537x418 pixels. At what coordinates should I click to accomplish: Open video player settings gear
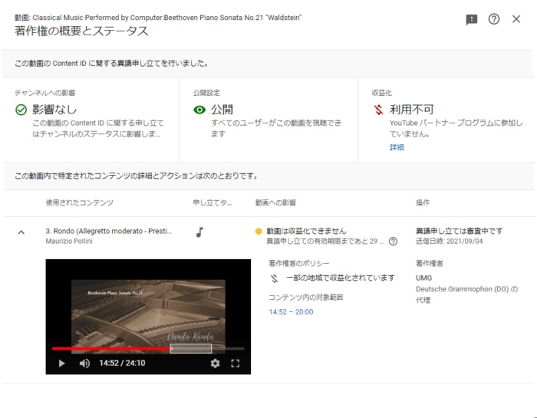point(215,363)
